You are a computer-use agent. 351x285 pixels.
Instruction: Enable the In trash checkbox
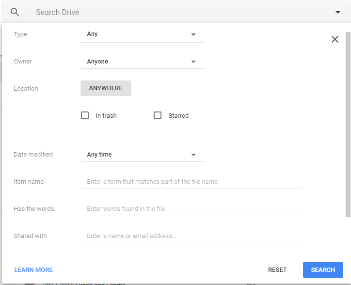[x=85, y=115]
